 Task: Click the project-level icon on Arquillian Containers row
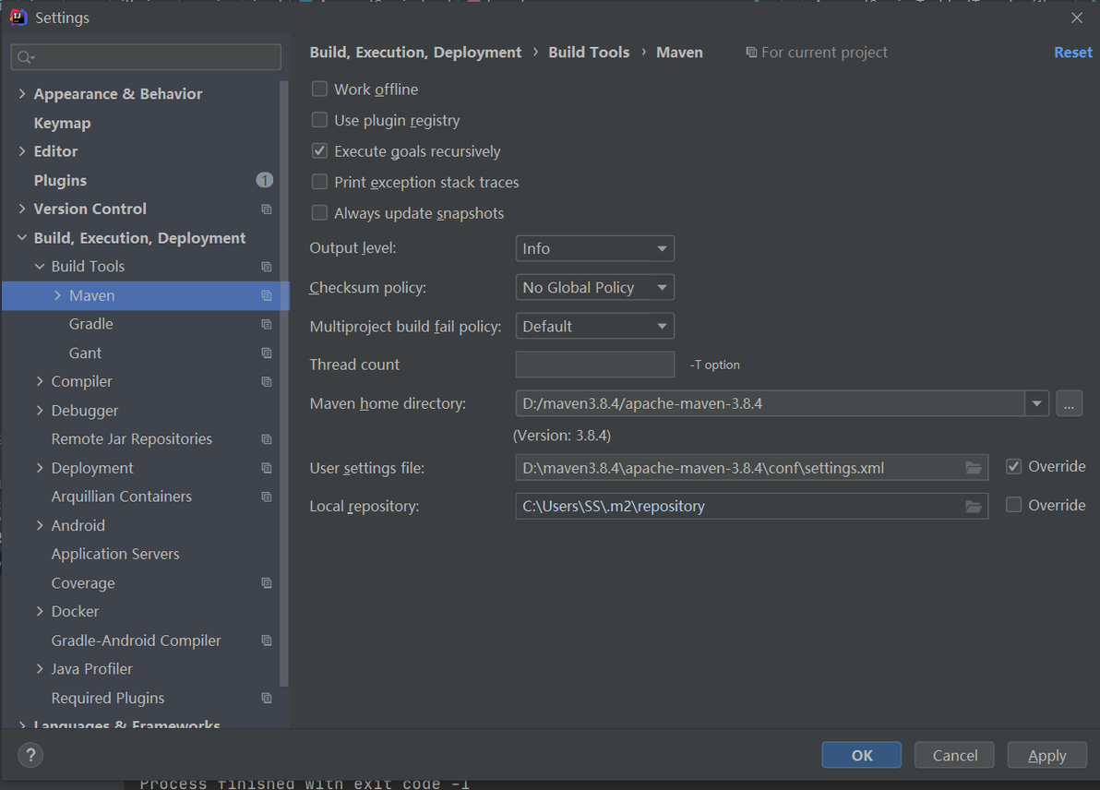(x=267, y=497)
